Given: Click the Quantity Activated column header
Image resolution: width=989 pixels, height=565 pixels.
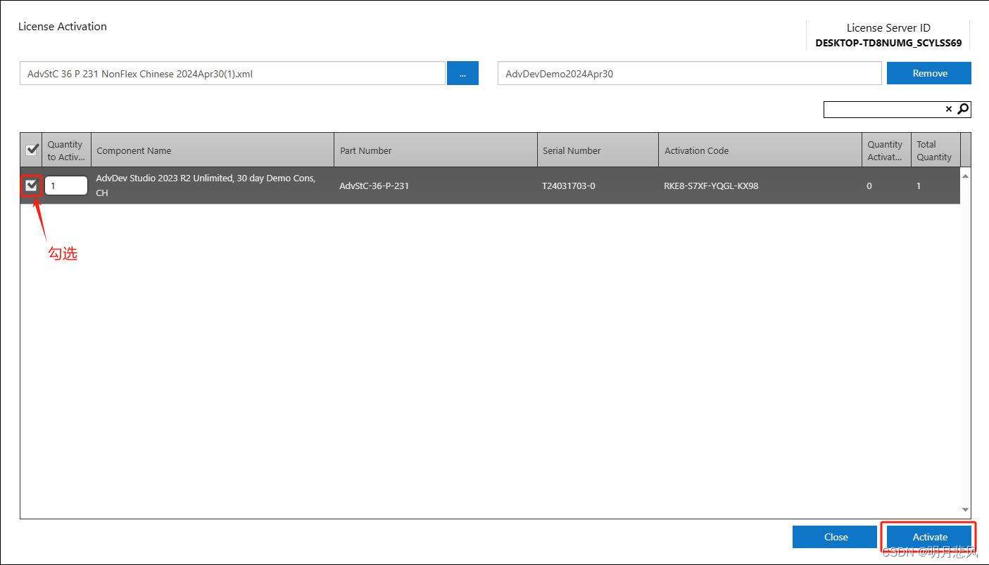Looking at the screenshot, I should pyautogui.click(x=886, y=150).
